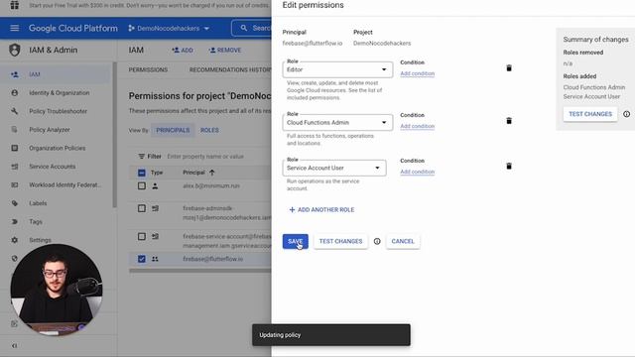The width and height of the screenshot is (635, 357).
Task: Click info icon in Summary of changes
Action: (x=626, y=114)
